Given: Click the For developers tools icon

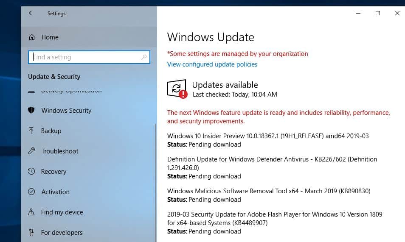Looking at the screenshot, I should pyautogui.click(x=31, y=232).
